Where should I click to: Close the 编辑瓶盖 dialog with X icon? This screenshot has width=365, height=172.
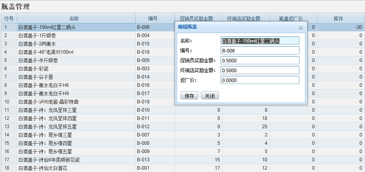(x=301, y=28)
